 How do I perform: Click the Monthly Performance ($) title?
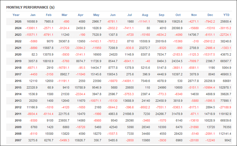pyautogui.click(x=30, y=7)
